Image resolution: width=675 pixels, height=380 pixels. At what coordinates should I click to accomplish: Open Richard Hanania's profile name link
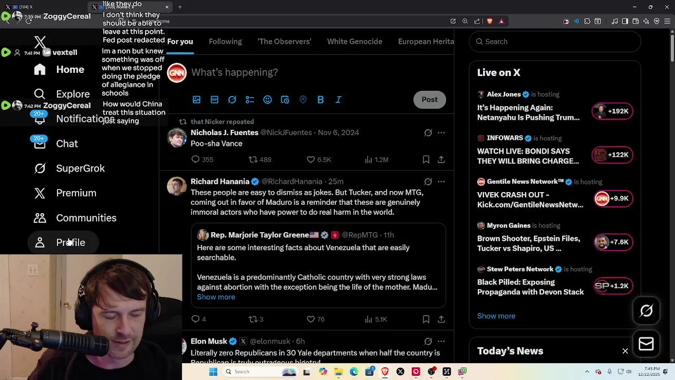[x=220, y=182]
